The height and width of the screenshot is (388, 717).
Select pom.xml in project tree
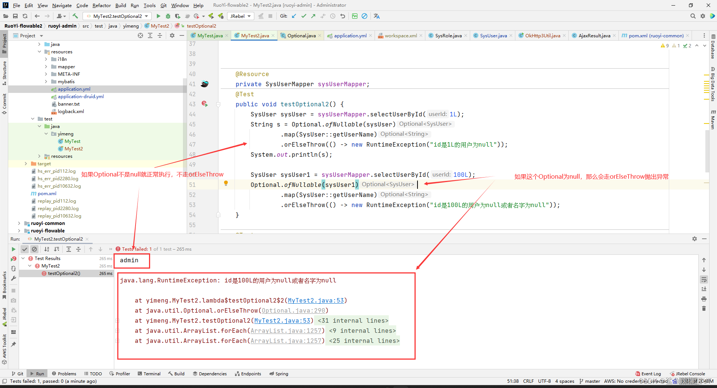[x=47, y=194]
